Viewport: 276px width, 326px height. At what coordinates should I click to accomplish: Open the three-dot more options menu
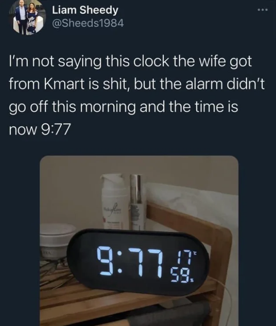262,9
